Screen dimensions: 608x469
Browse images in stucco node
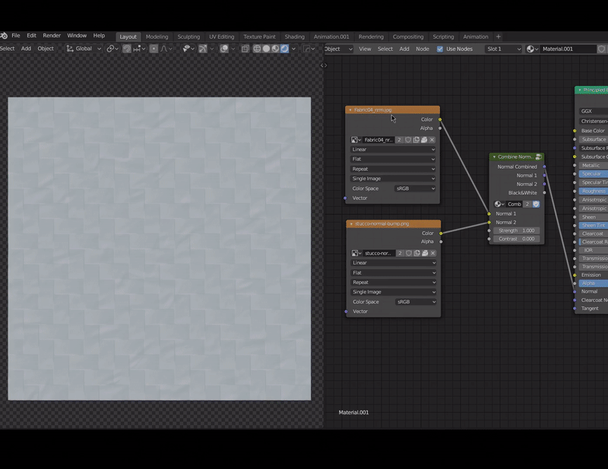coord(356,253)
